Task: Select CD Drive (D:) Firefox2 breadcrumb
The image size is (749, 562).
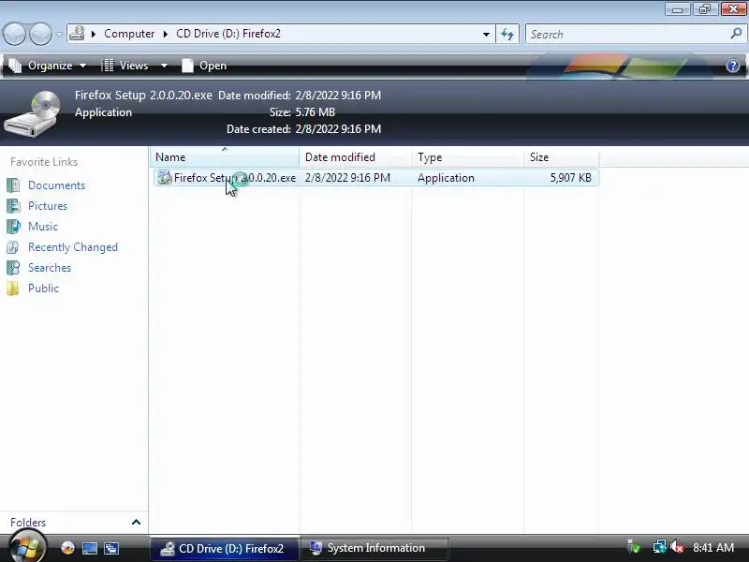Action: click(228, 34)
